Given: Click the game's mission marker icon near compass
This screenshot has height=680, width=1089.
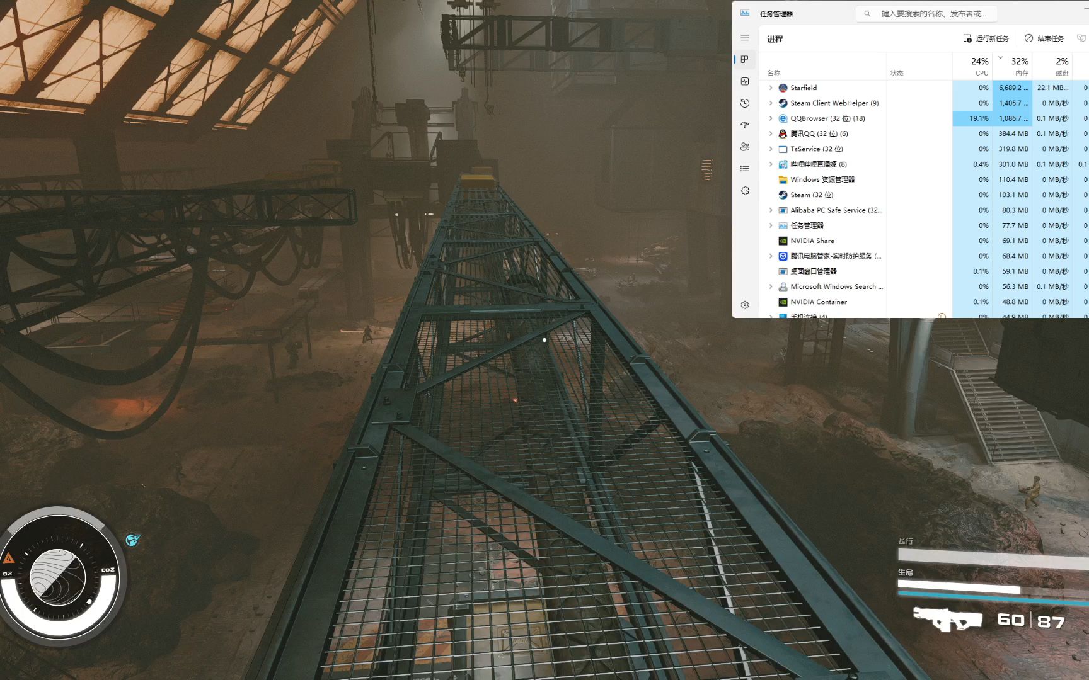Looking at the screenshot, I should tap(133, 540).
